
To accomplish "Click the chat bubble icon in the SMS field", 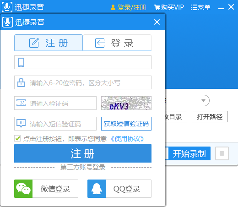I will 21,123.
